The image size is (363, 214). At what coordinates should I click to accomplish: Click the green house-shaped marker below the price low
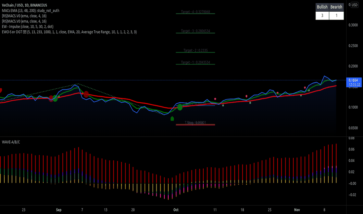(172, 118)
